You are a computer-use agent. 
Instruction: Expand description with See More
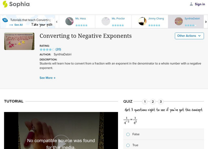point(48,78)
